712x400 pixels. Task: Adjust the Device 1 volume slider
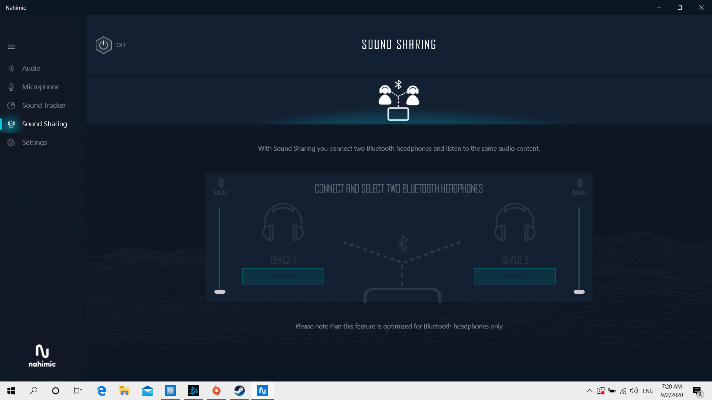pos(220,292)
